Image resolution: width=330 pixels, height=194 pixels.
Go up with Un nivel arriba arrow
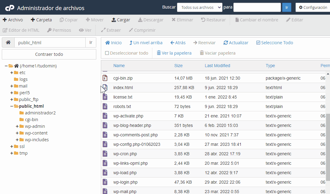pyautogui.click(x=131, y=43)
